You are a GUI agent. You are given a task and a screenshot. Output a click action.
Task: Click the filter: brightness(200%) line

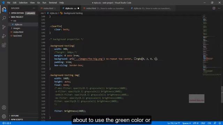coord(70,111)
